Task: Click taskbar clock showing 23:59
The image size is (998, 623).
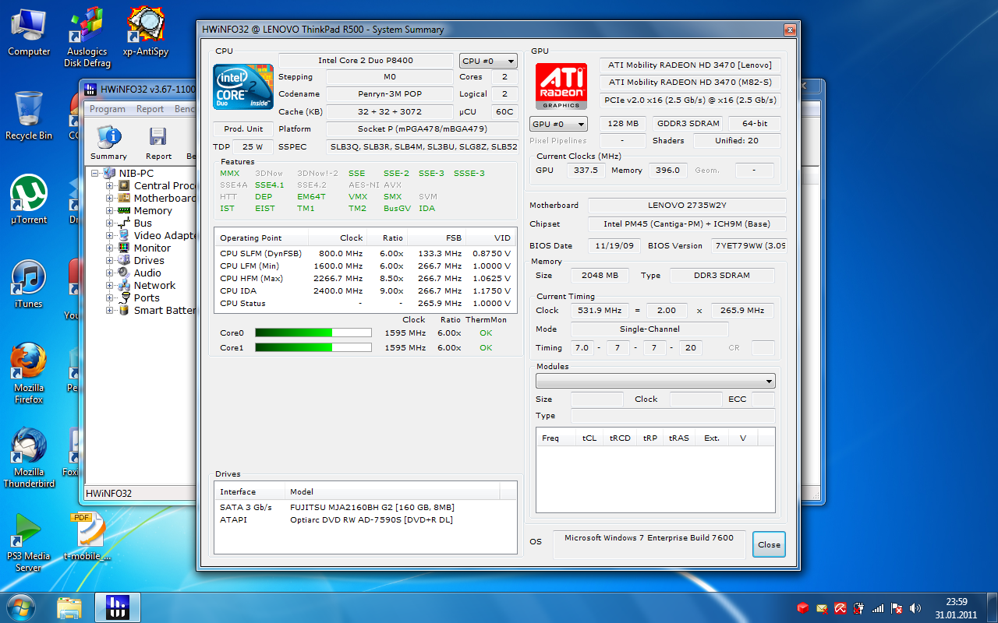Action: (956, 607)
